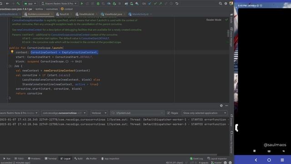Click the Git update project arrow icon
Viewport: 291px width, 164px height.
(x=150, y=4)
